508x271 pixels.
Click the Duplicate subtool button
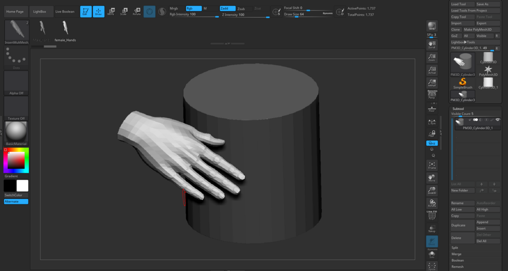[463, 226]
